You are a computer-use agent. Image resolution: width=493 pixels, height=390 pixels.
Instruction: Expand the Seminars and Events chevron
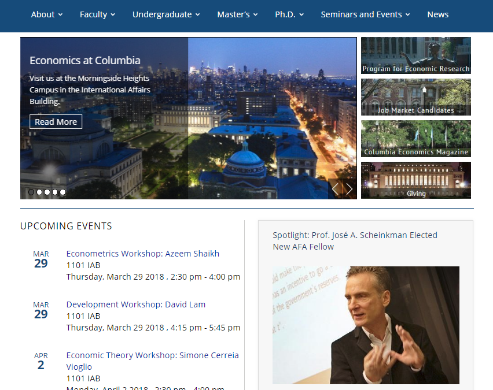[407, 14]
